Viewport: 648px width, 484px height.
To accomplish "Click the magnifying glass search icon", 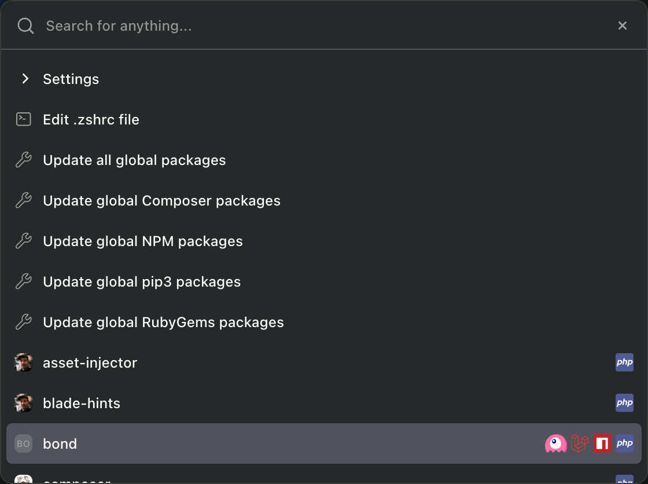I will pos(25,25).
